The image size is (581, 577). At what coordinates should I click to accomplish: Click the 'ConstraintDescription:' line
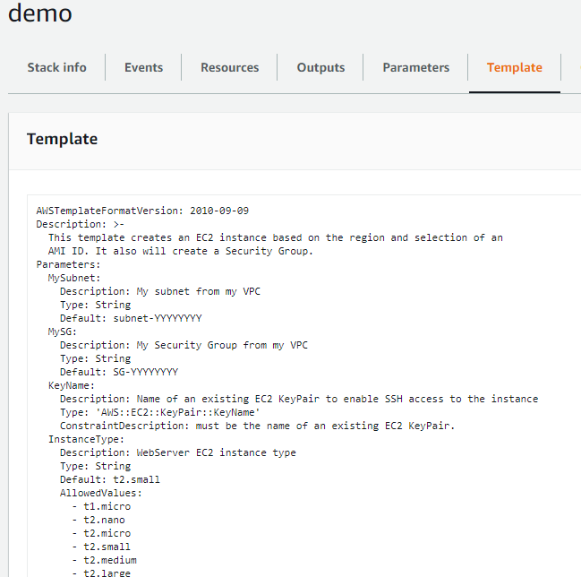(x=258, y=426)
